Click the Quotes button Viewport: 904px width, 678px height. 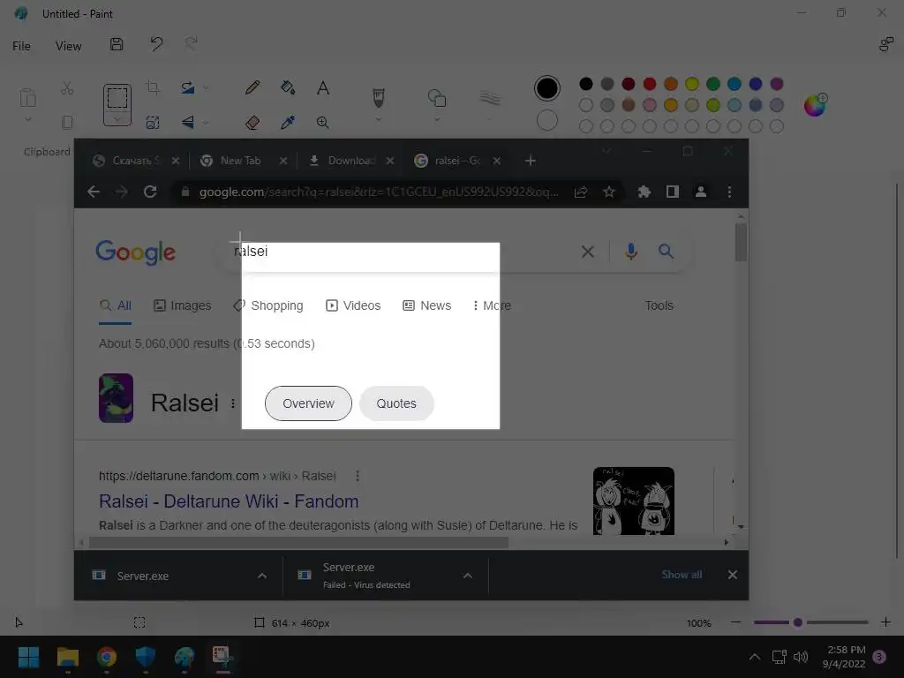pyautogui.click(x=396, y=403)
